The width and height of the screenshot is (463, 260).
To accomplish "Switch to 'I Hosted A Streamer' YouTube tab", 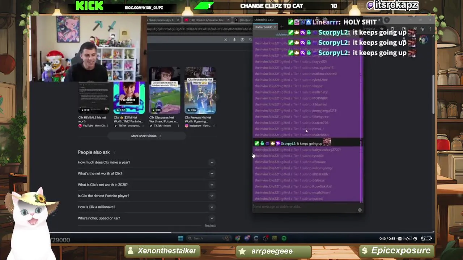I will point(207,20).
